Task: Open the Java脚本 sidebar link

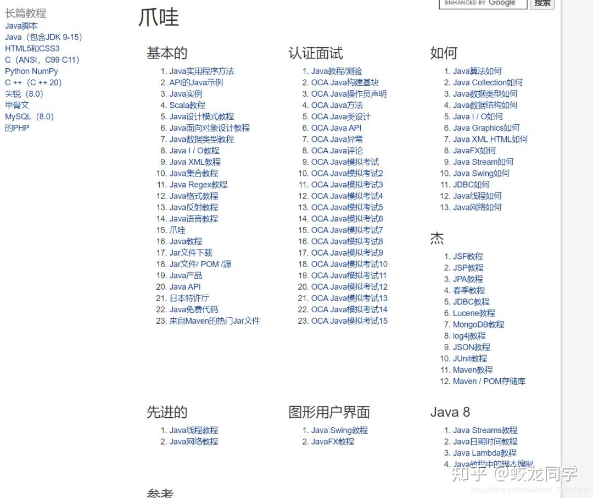Action: (x=21, y=26)
